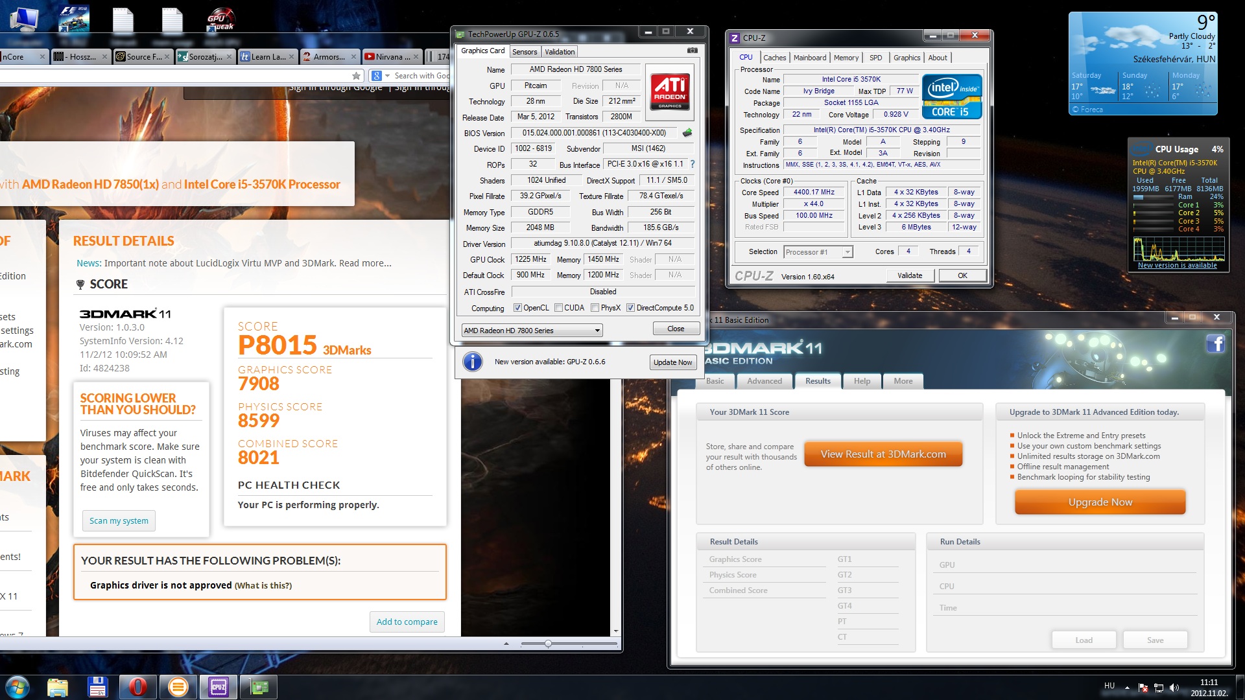This screenshot has width=1245, height=700.
Task: Click the Action Center flag tray icon
Action: pos(1143,688)
